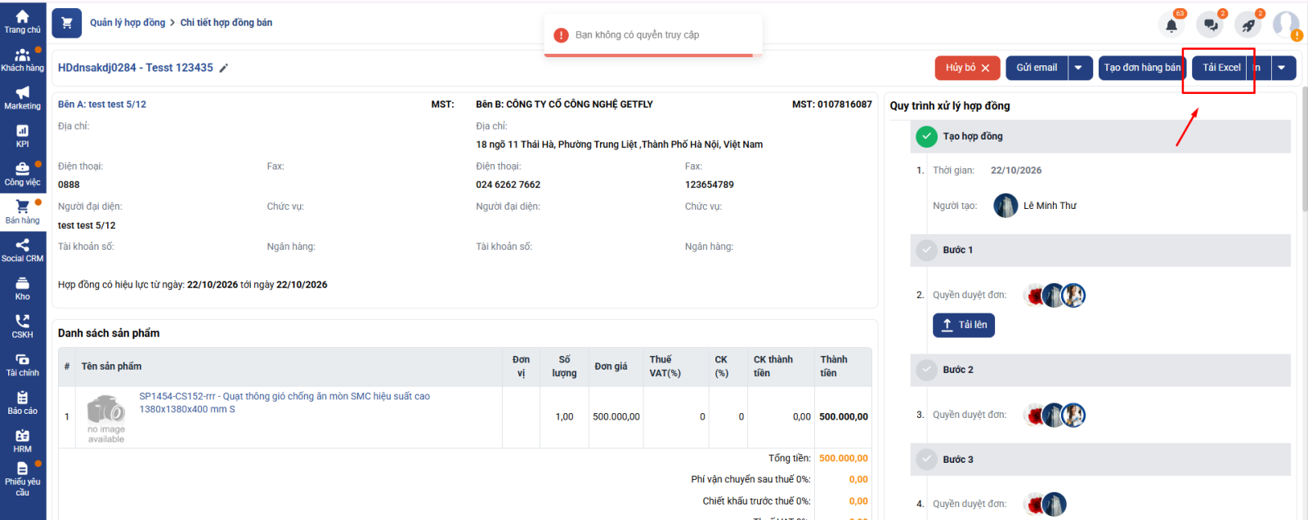This screenshot has height=520, width=1308.
Task: Select phone number 024 6262 7662
Action: click(508, 184)
